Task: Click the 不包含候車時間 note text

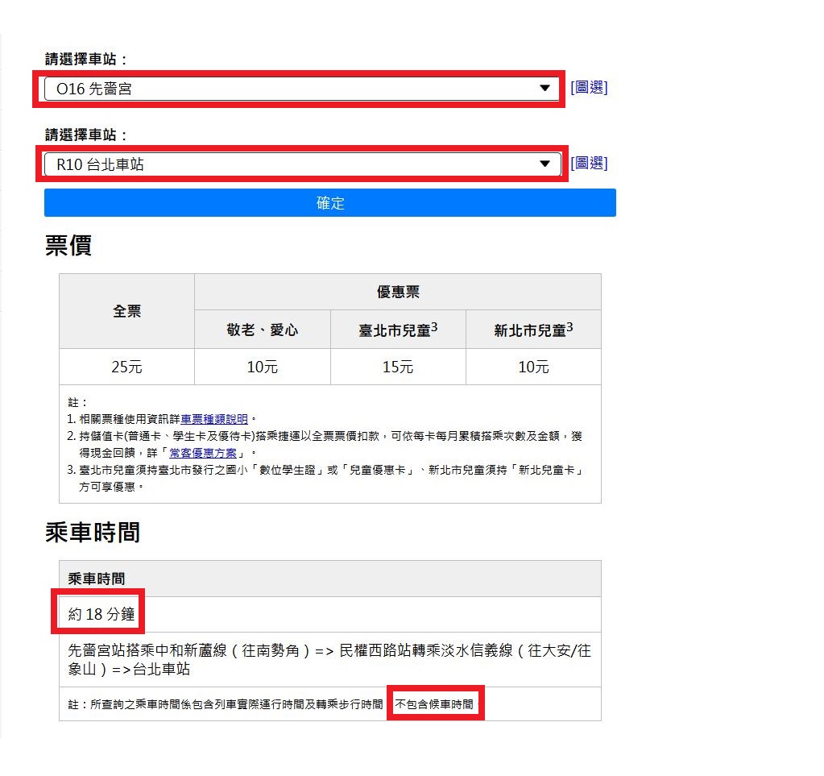Action: pyautogui.click(x=434, y=704)
